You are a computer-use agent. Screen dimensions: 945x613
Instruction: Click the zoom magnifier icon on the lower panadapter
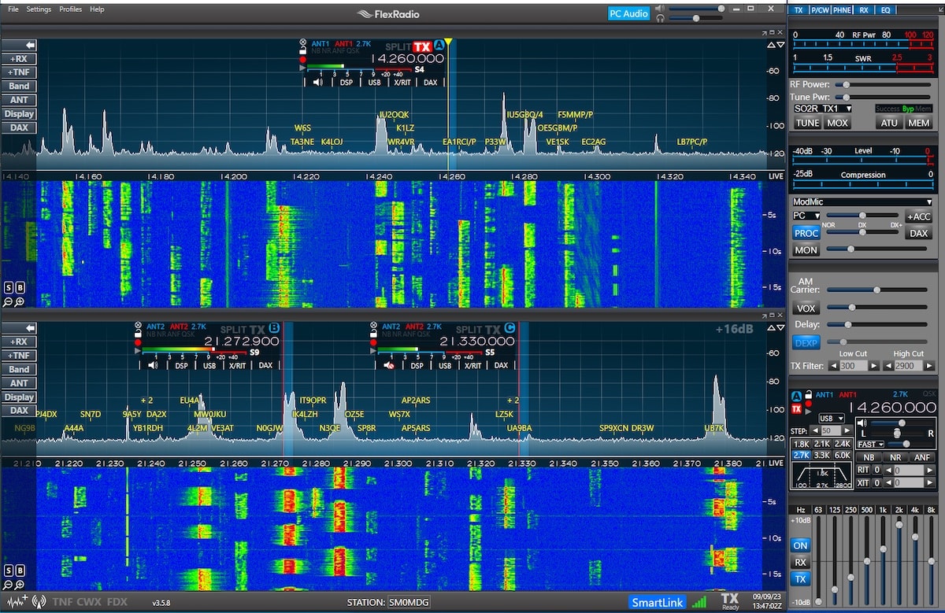[20, 585]
